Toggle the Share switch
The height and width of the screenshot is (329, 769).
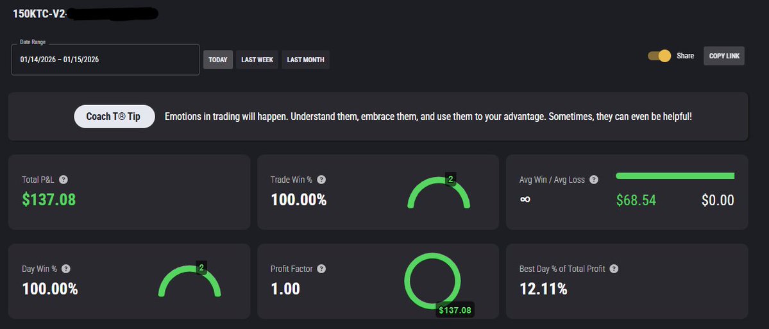tap(659, 56)
